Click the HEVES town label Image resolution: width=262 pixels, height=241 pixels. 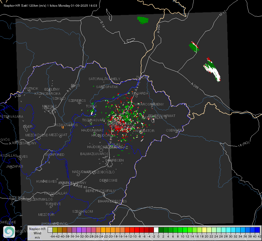(x=22, y=157)
